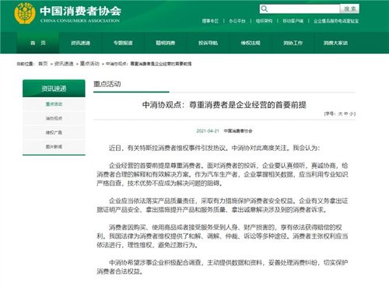Set font size to 小

coord(352,114)
